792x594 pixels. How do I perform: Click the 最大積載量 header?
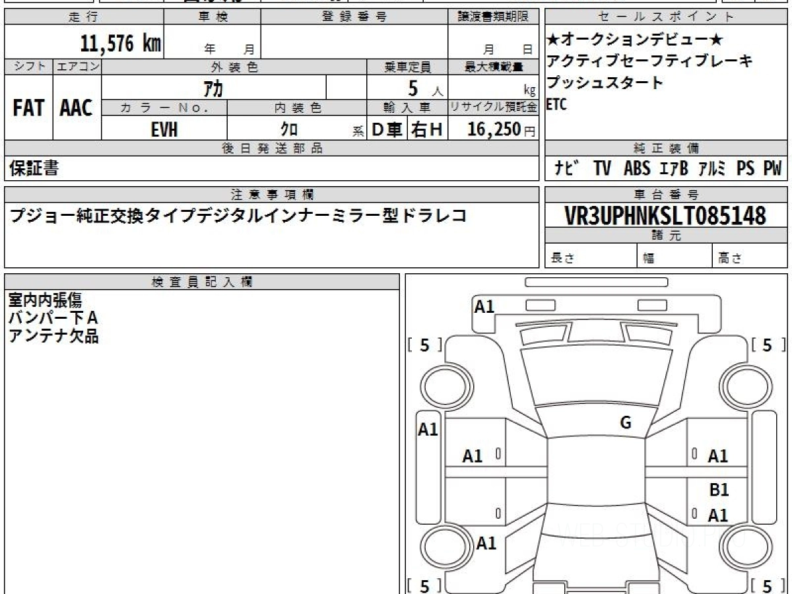(493, 67)
